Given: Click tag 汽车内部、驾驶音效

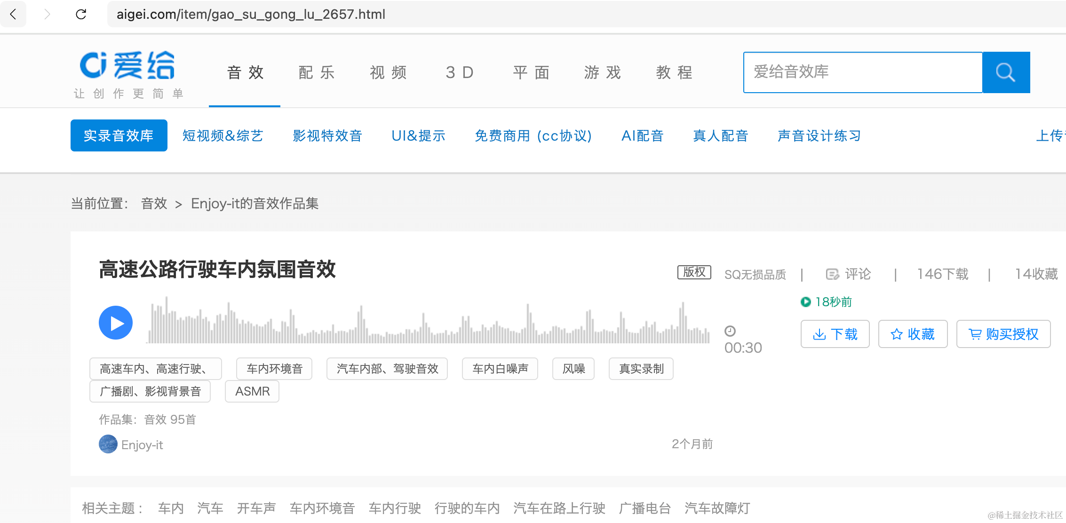Looking at the screenshot, I should [387, 369].
